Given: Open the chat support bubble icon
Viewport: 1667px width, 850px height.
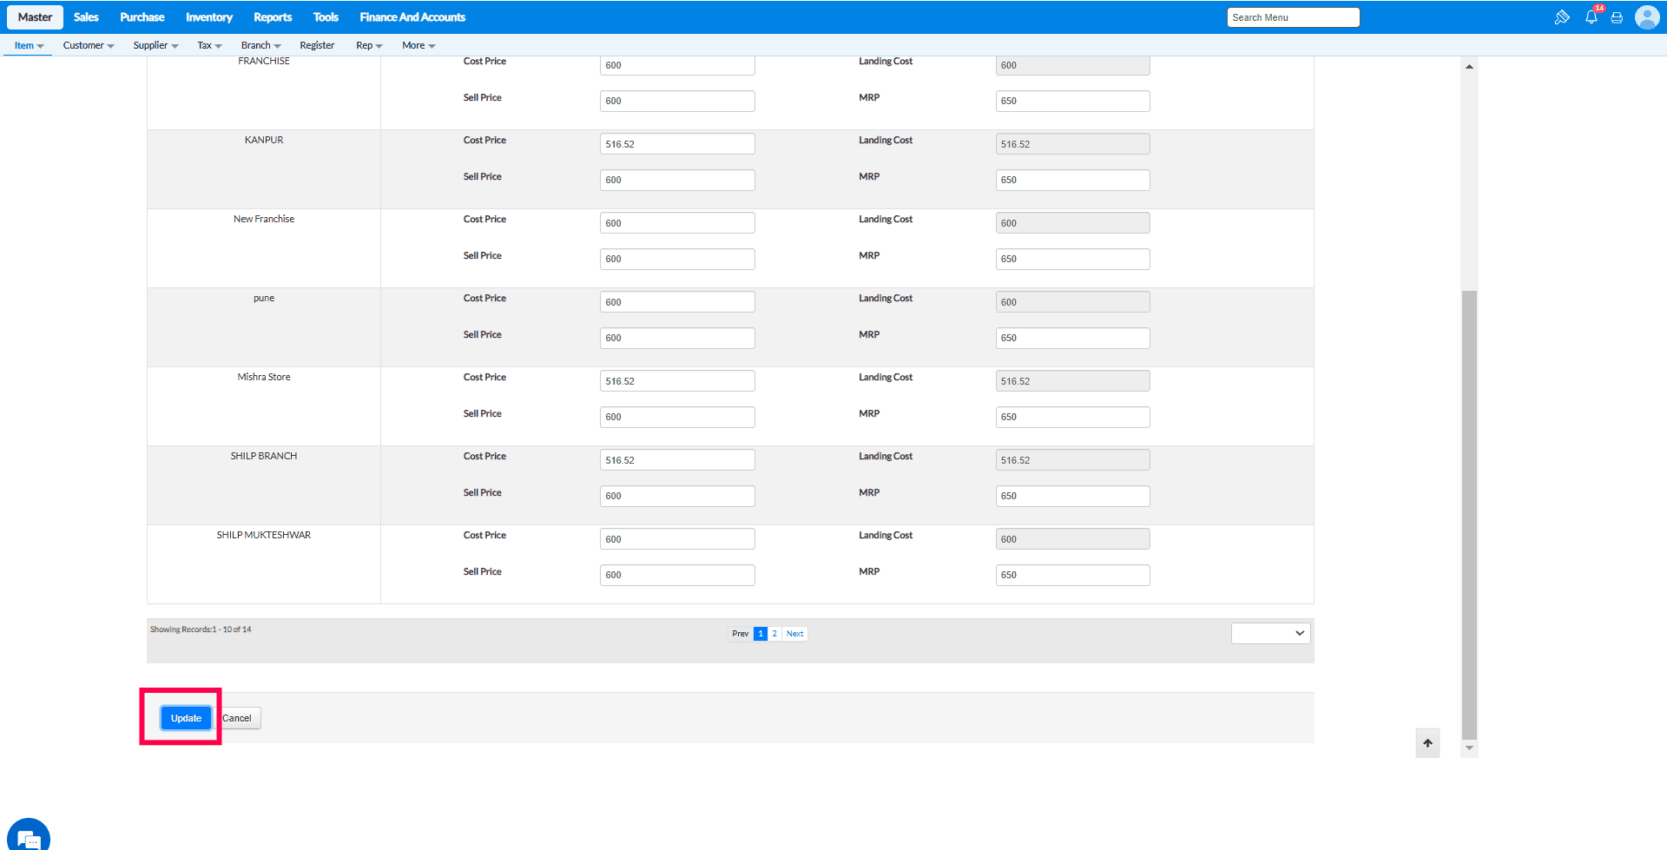Looking at the screenshot, I should (29, 838).
